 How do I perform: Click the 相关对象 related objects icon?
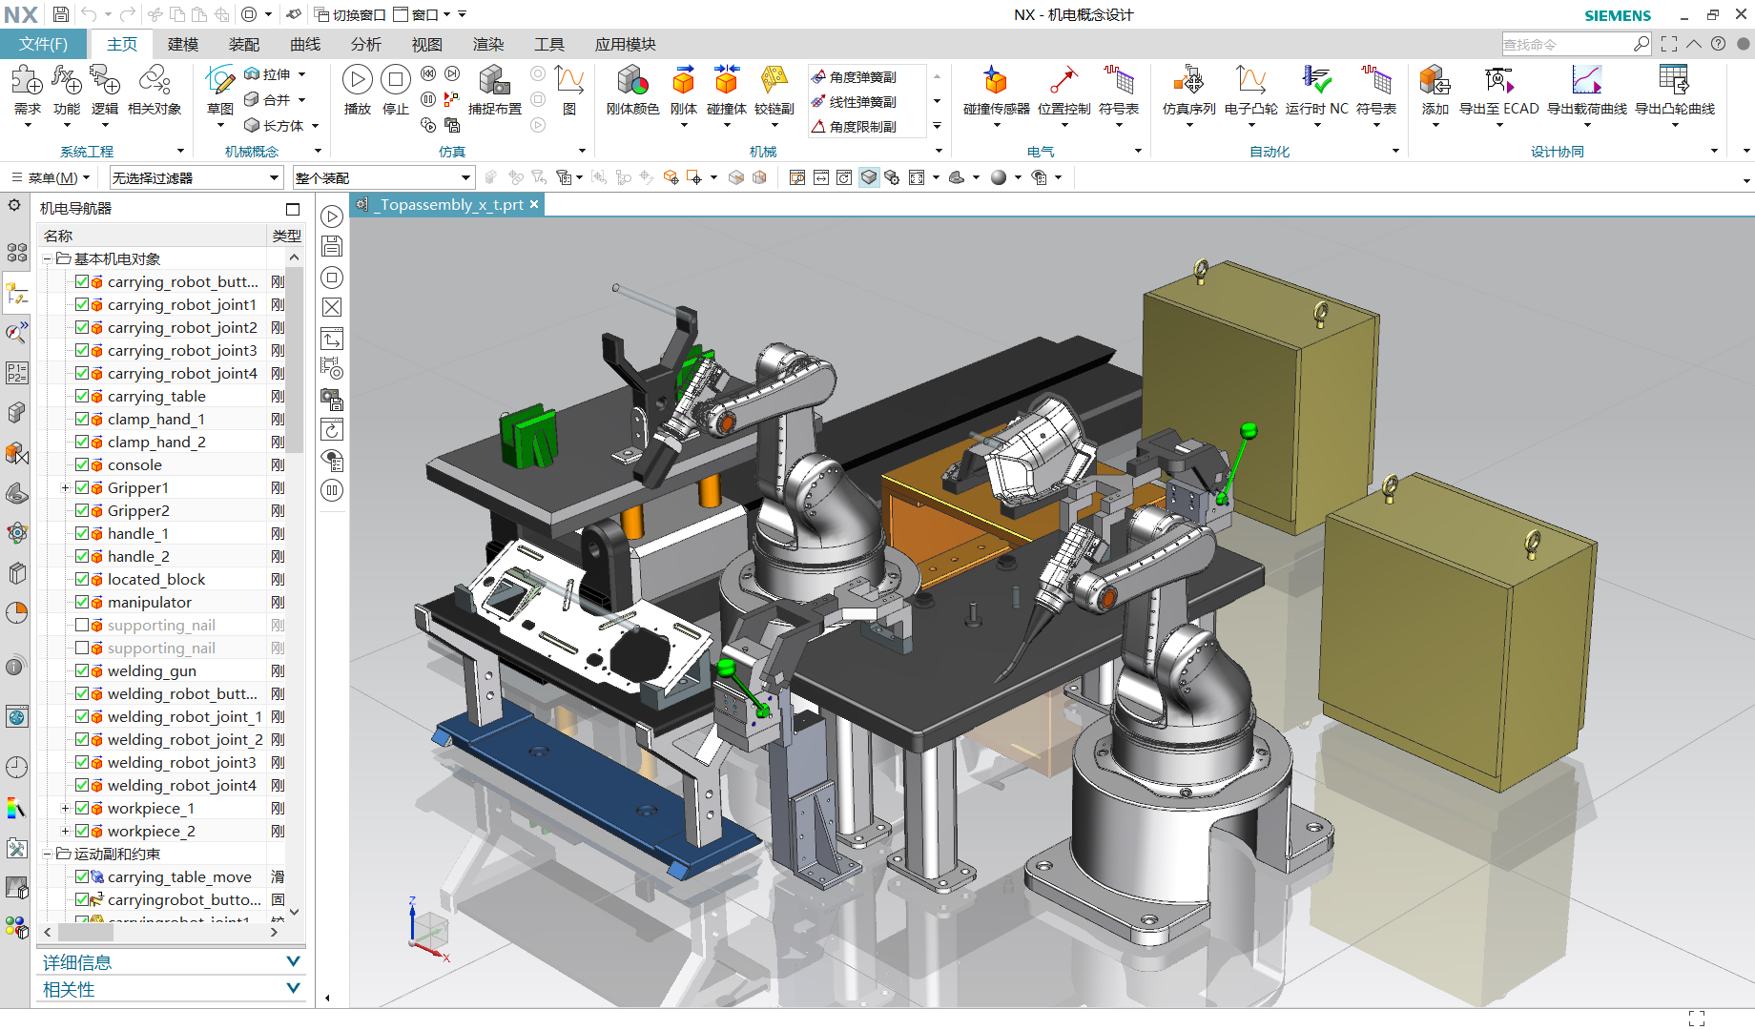click(154, 80)
